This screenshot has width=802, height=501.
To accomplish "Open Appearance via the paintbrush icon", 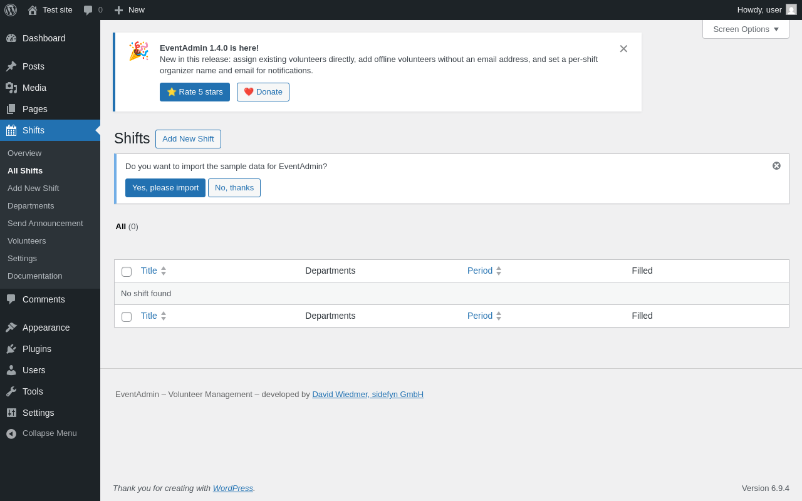I will [x=11, y=328].
